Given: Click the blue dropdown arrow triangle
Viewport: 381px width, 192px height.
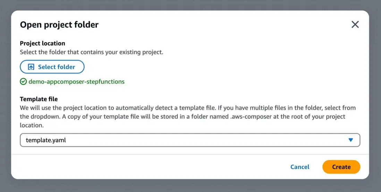Looking at the screenshot, I should [x=350, y=140].
